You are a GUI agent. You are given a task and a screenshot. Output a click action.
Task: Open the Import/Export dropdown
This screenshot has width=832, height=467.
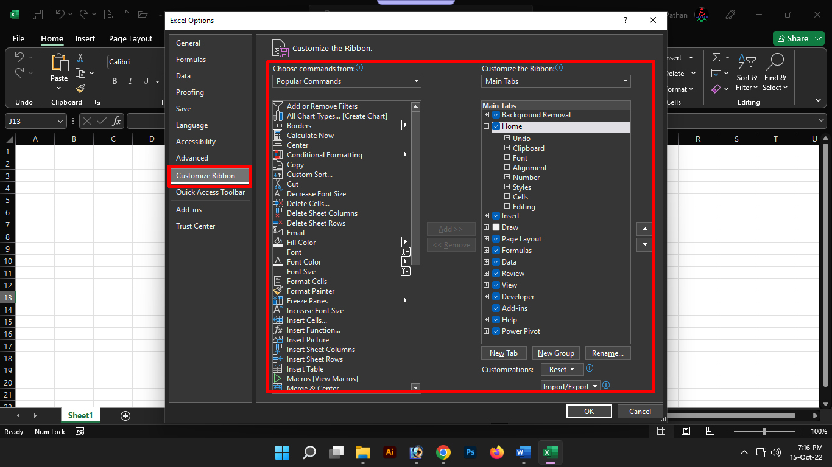[571, 386]
